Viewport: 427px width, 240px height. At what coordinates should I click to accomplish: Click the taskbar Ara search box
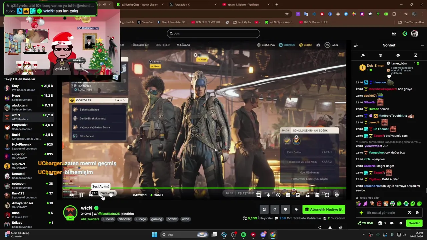tap(185, 235)
